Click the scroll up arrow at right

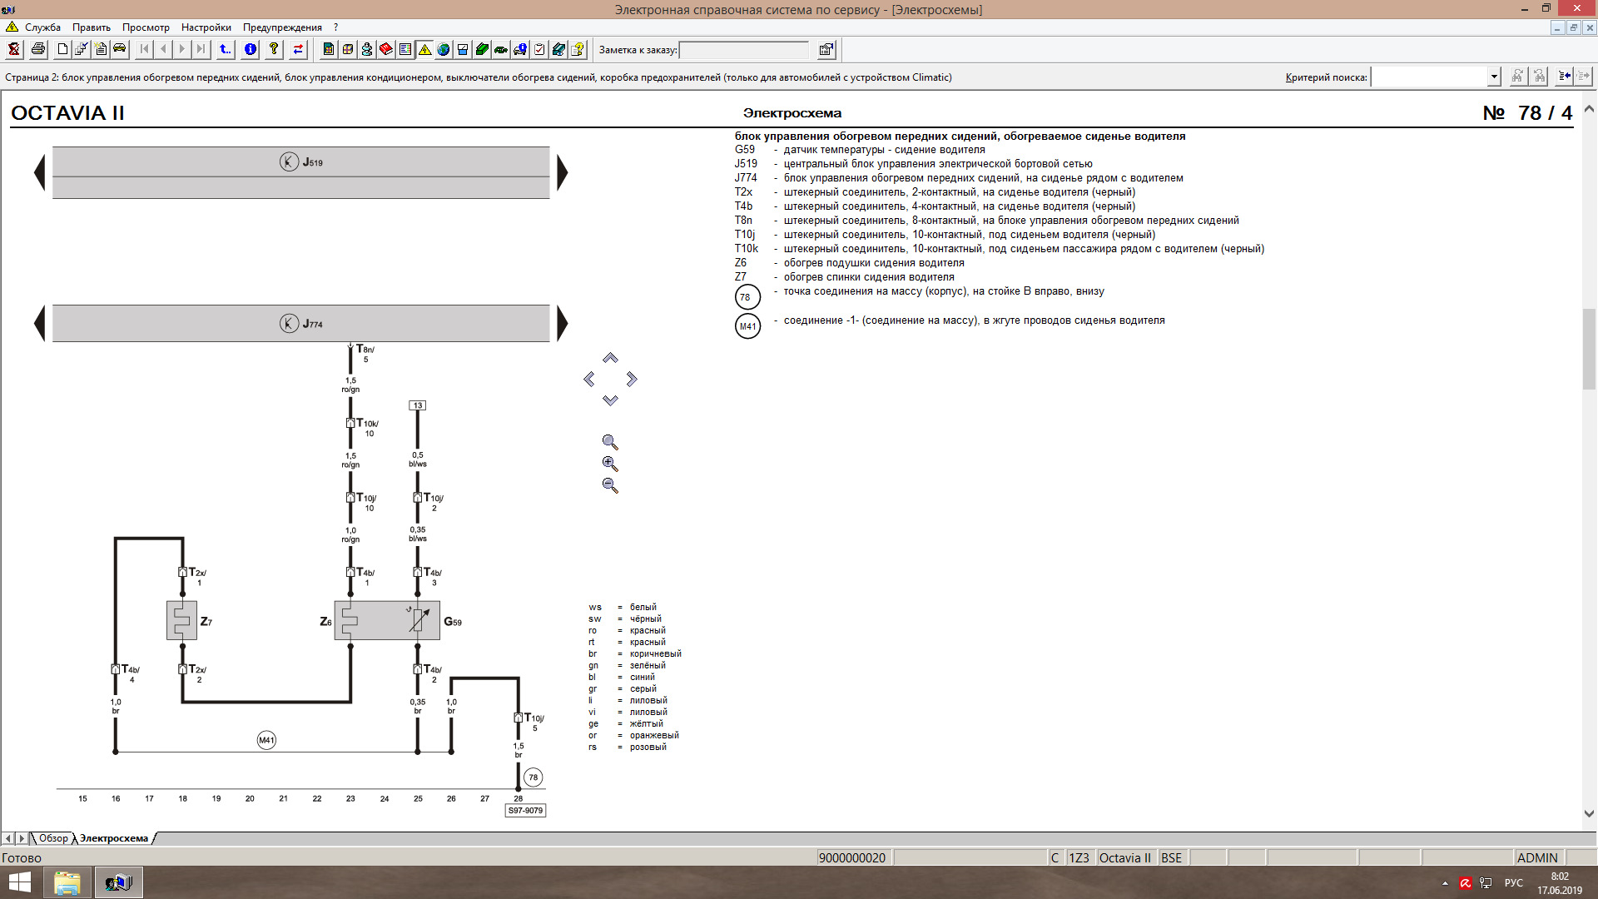tap(1589, 109)
